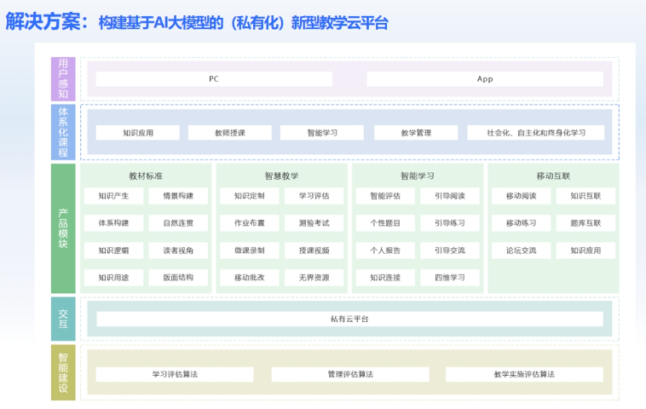
Task: Select the 知识产生 box
Action: pos(113,196)
